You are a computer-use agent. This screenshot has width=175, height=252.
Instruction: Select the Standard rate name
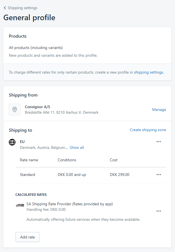28,175
